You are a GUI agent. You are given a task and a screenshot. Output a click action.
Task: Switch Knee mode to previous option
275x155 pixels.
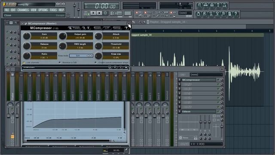(x=88, y=56)
